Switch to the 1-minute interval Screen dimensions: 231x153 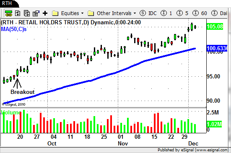pyautogui.click(x=166, y=13)
